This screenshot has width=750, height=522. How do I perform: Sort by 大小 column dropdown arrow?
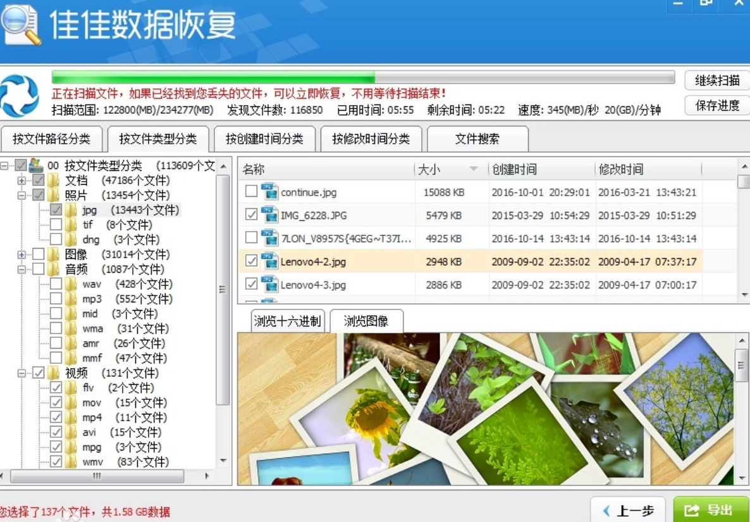(473, 169)
